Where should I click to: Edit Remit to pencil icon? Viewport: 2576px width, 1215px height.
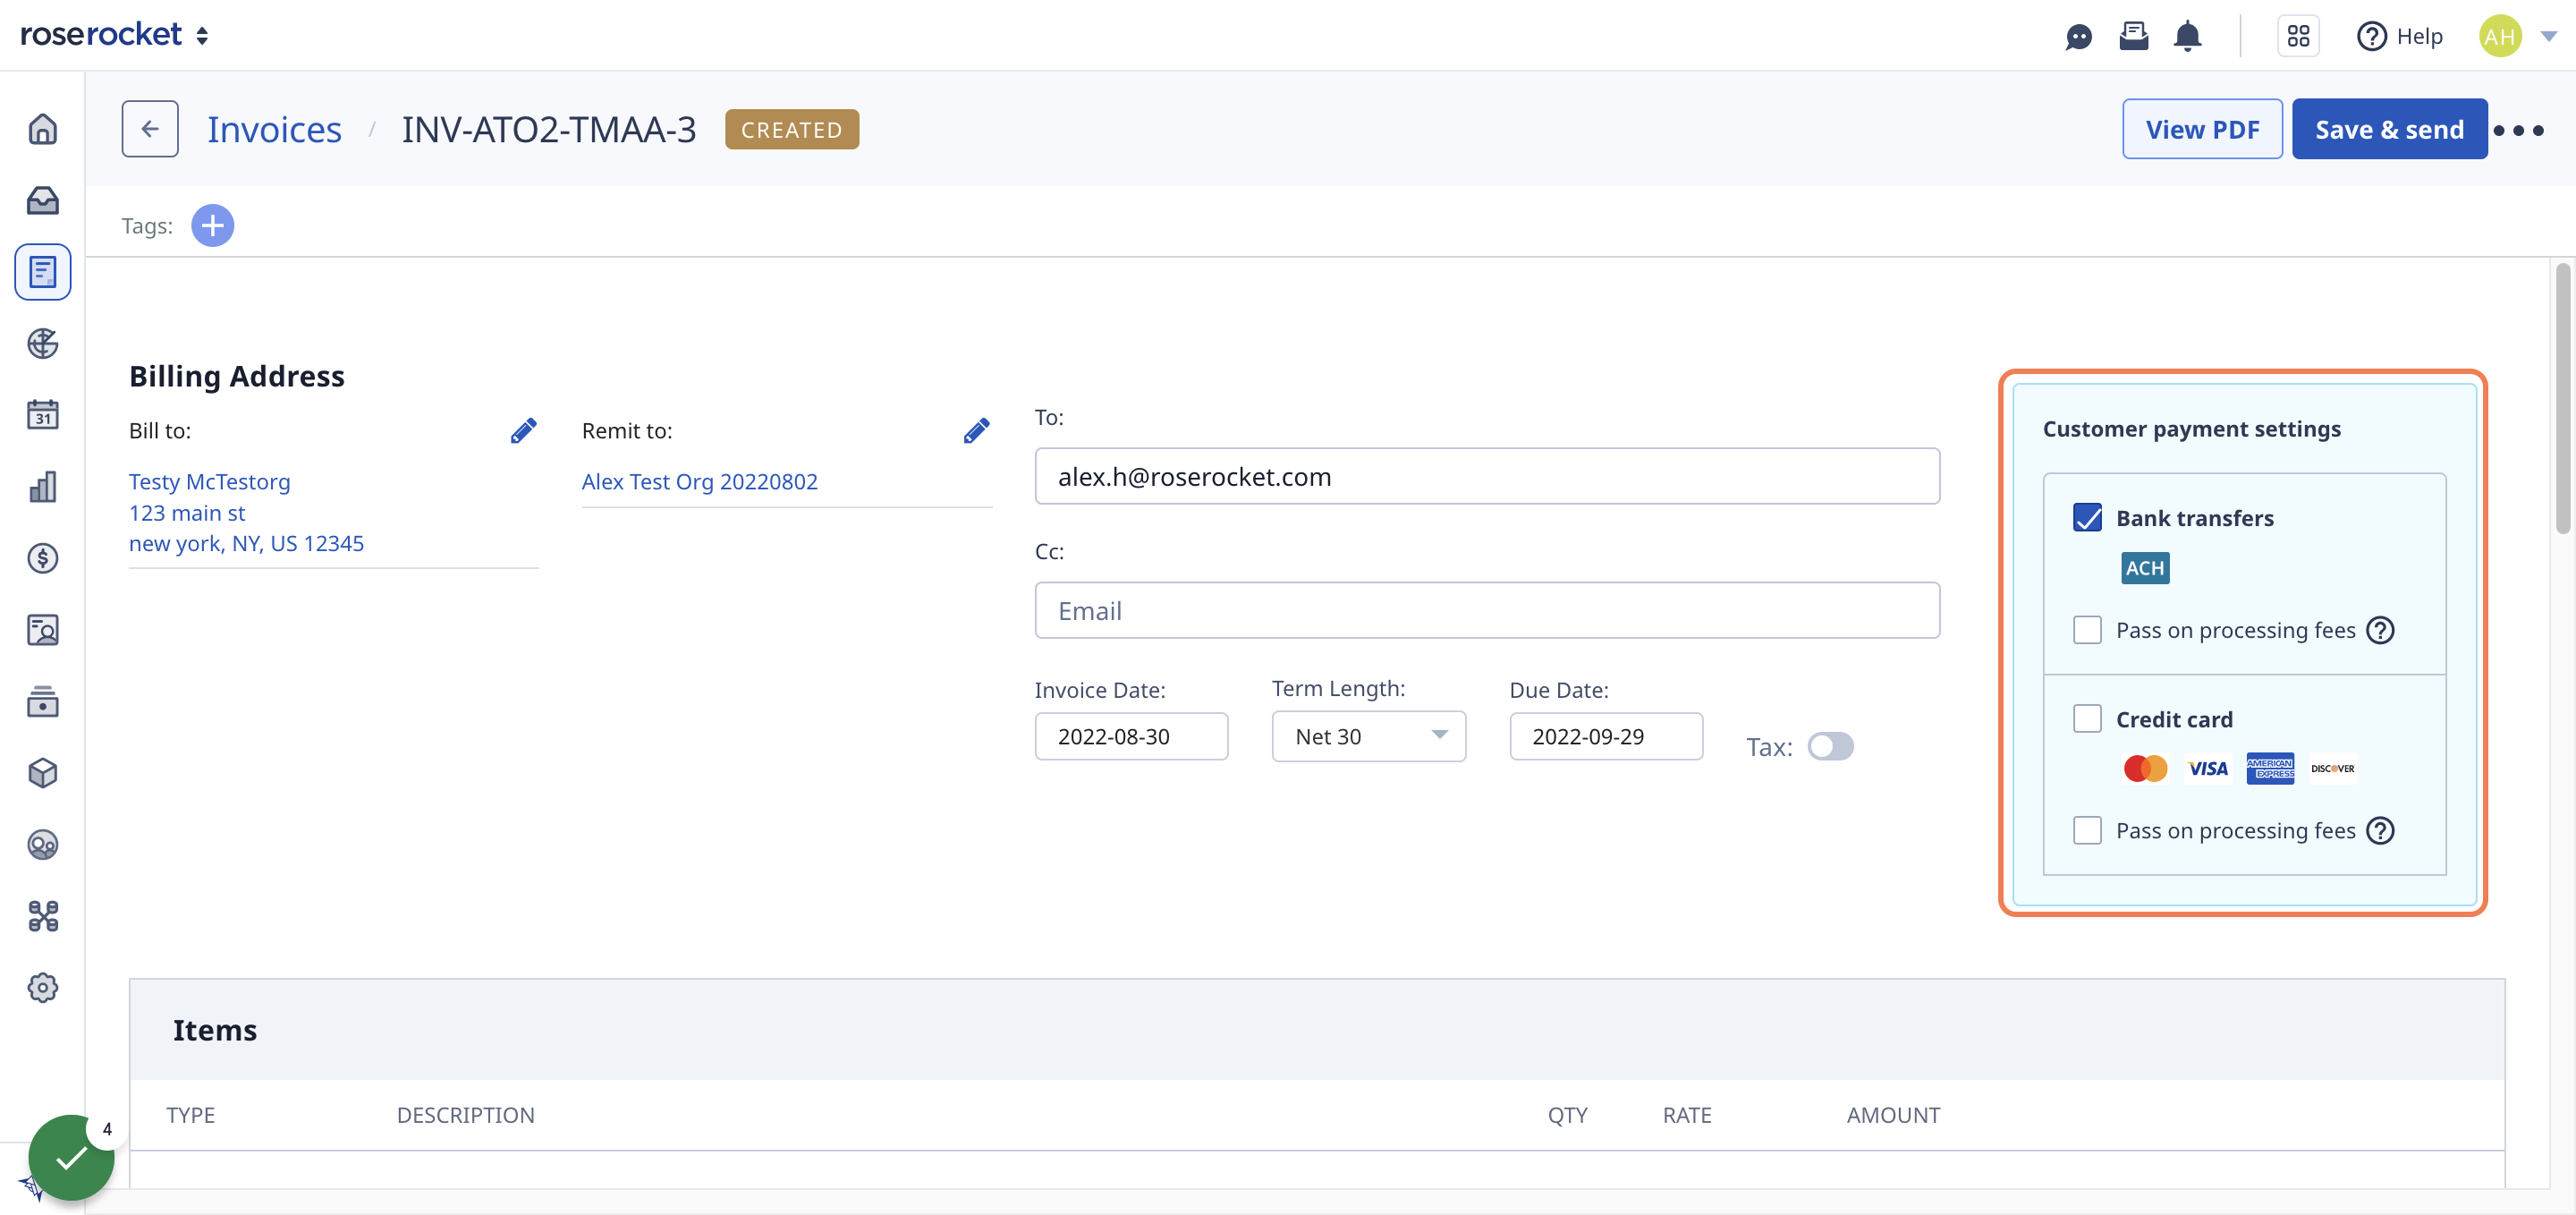[976, 430]
